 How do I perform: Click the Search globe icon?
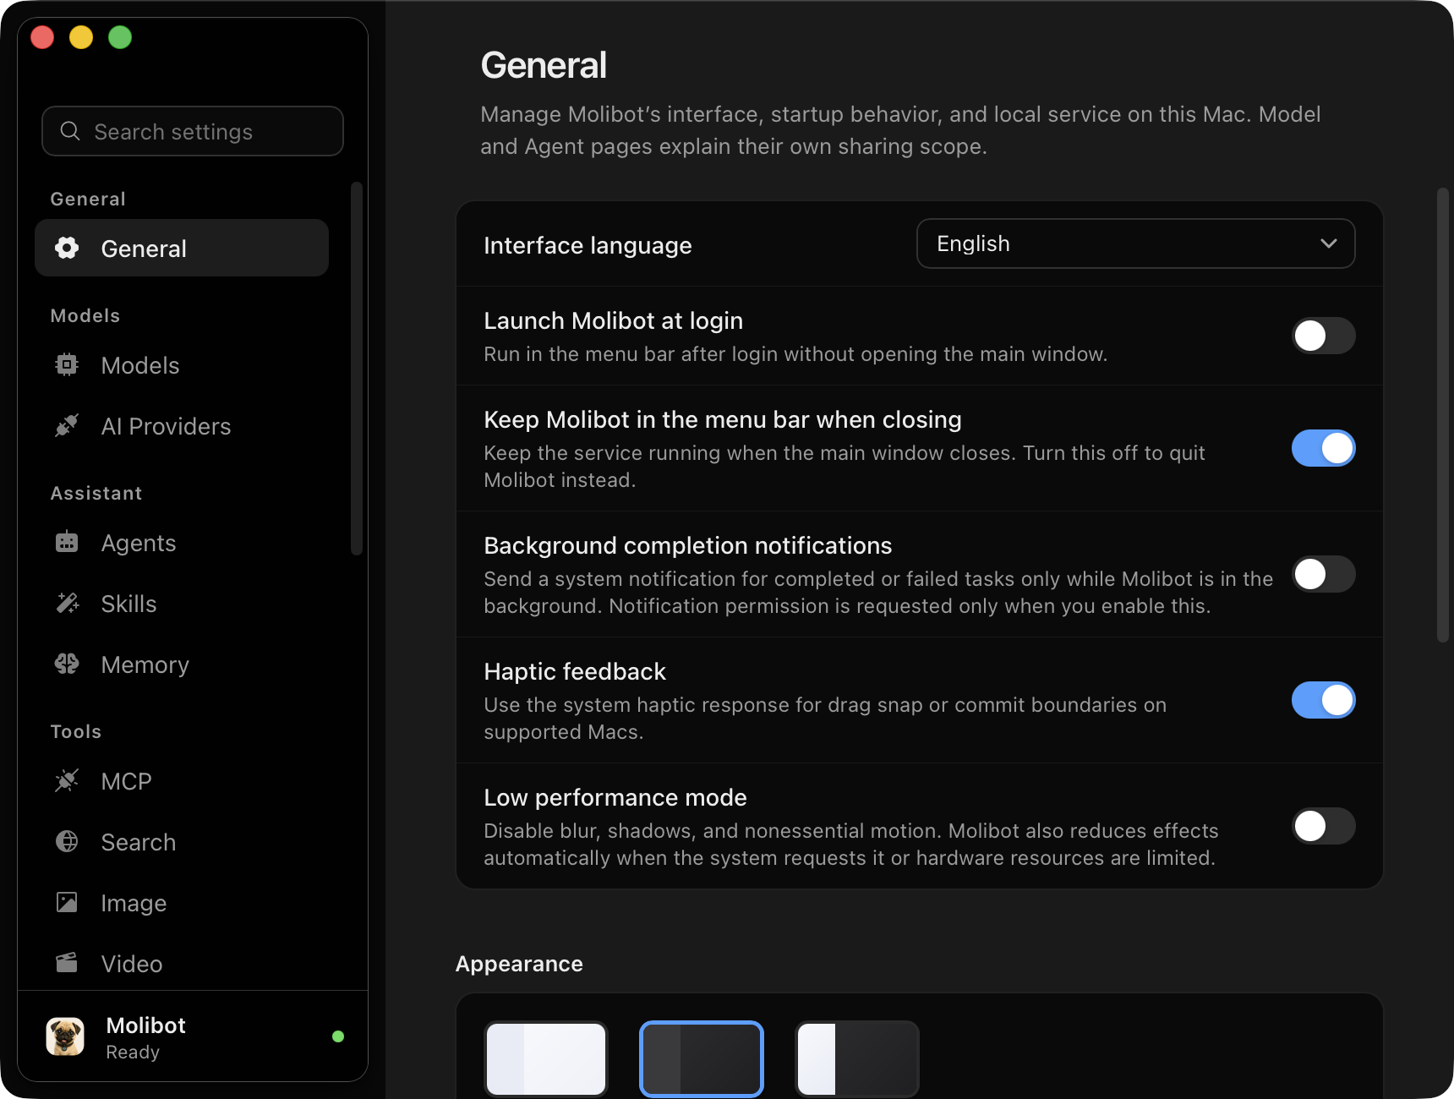pos(67,841)
